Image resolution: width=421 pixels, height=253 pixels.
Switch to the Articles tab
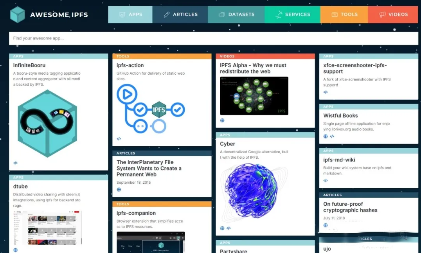point(180,14)
